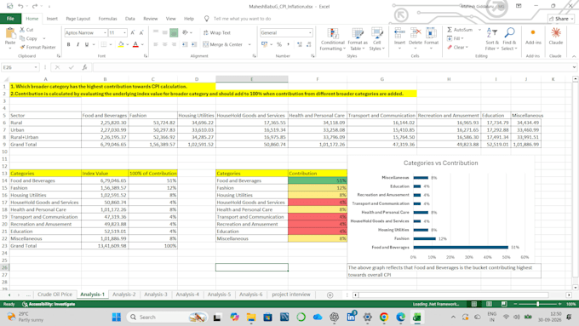
Task: Click the formula bar input
Action: click(x=331, y=67)
